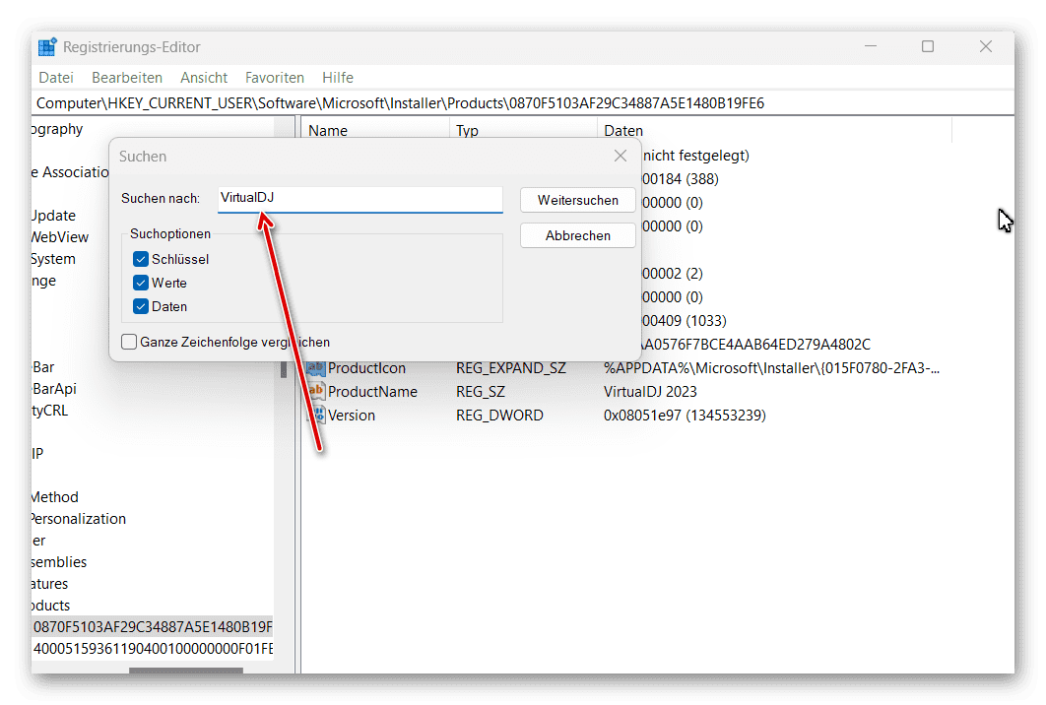Click the binary icon beside the Version value
This screenshot has height=705, width=1046.
315,415
